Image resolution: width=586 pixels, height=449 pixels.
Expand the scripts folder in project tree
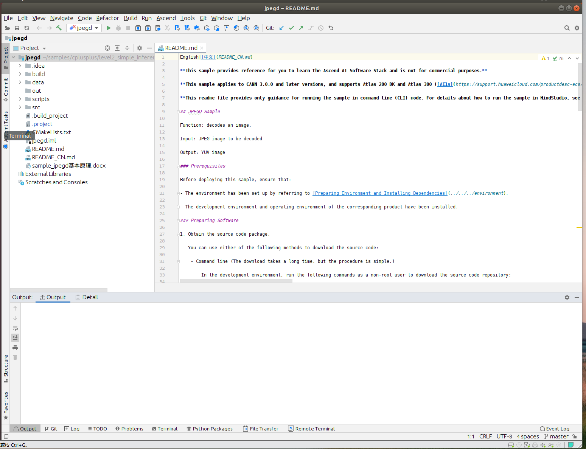click(20, 99)
